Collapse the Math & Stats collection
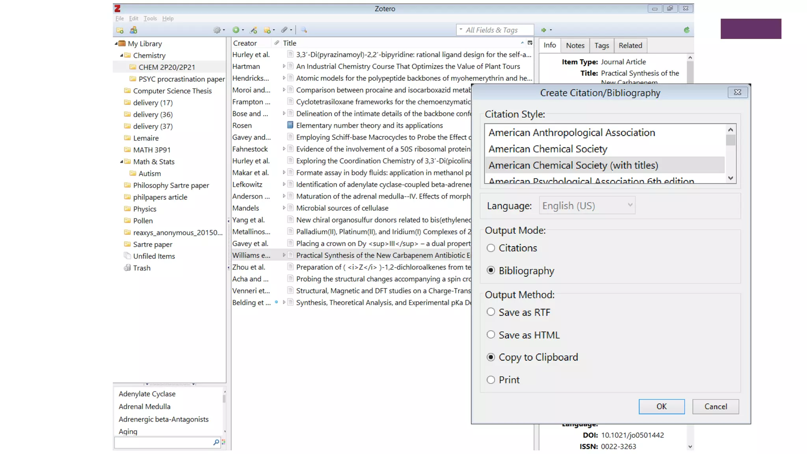 tap(121, 162)
